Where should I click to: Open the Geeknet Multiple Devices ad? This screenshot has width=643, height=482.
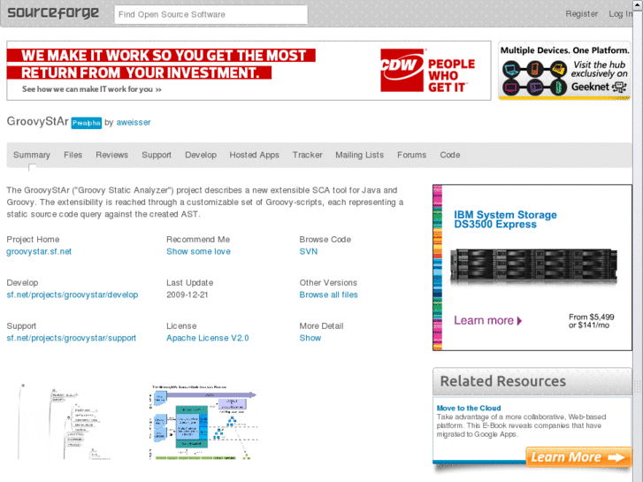point(564,70)
